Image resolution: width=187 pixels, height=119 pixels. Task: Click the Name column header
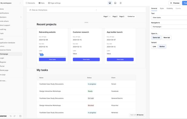[41, 78]
